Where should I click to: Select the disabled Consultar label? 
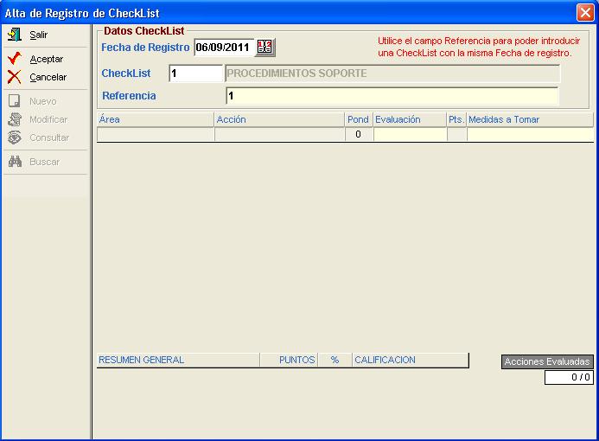point(49,137)
